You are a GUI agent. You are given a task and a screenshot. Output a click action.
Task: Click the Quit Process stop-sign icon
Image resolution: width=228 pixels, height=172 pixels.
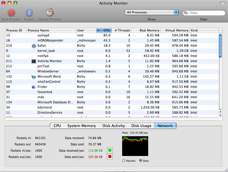[x=11, y=13]
